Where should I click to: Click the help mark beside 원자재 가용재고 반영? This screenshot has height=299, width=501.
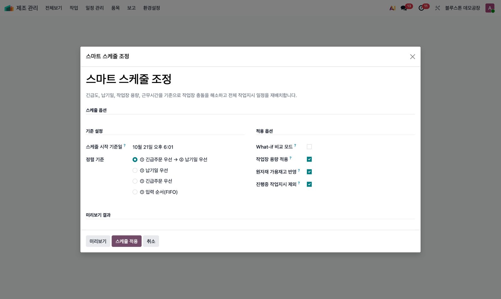(299, 170)
